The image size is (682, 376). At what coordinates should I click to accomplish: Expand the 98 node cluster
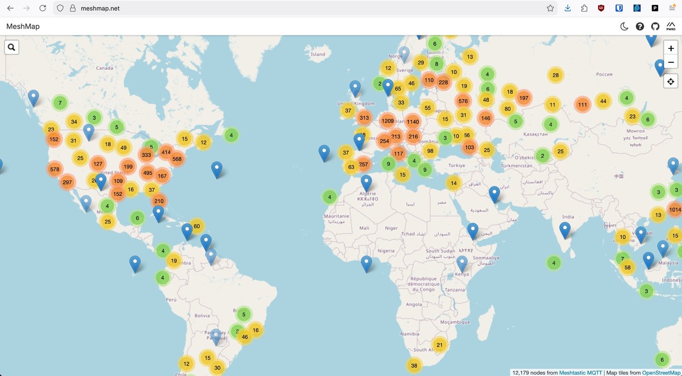click(x=430, y=151)
